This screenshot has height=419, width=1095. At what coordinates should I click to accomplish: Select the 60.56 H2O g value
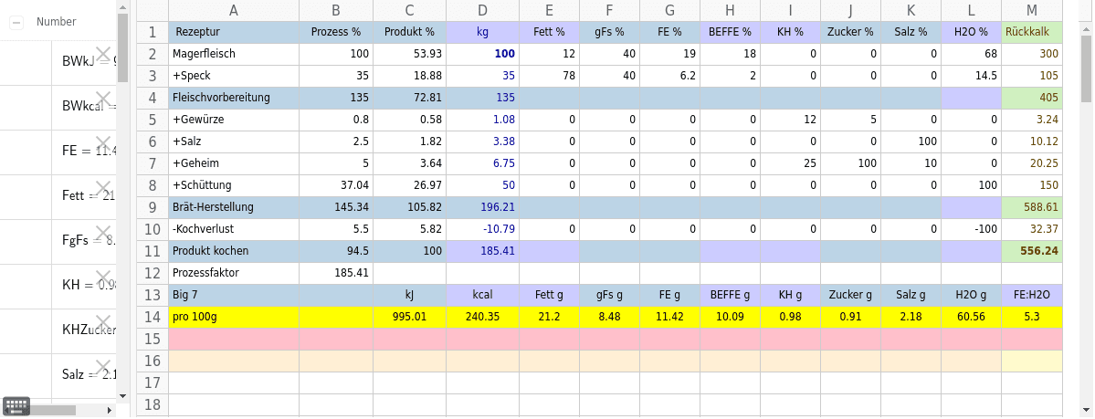971,317
